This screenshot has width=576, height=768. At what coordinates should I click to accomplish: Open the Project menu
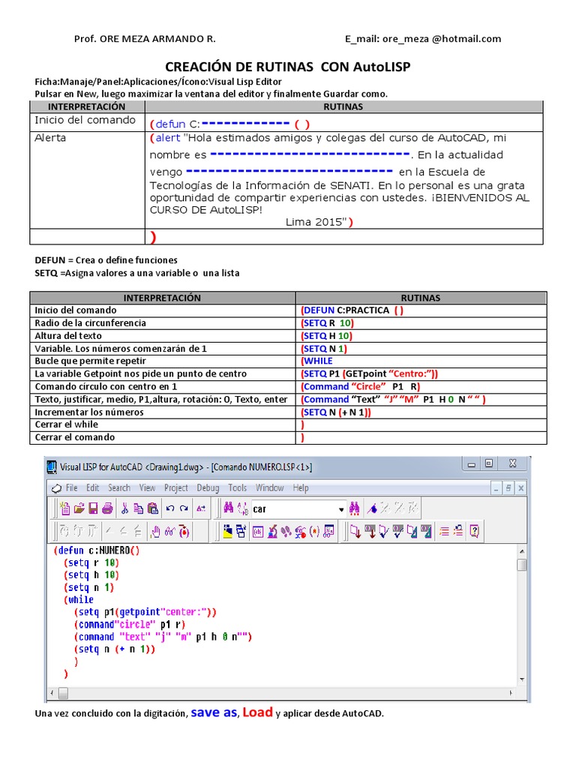(x=176, y=487)
